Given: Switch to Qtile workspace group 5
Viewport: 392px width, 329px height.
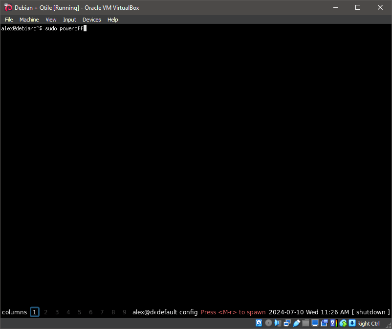Looking at the screenshot, I should pyautogui.click(x=80, y=312).
